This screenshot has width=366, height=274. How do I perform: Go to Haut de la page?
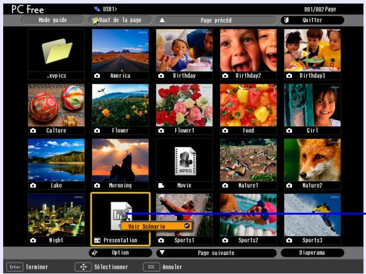click(x=120, y=20)
